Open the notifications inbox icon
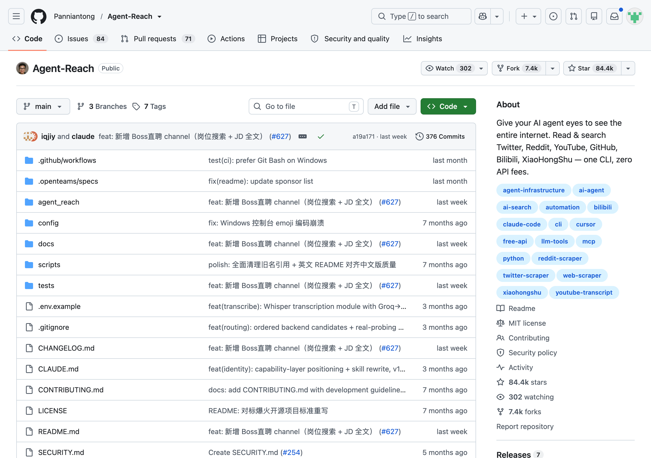The image size is (651, 458). coord(614,16)
